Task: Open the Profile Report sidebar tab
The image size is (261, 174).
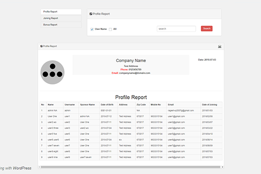Action: coord(61,12)
